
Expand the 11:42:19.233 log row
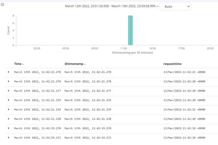point(9,138)
